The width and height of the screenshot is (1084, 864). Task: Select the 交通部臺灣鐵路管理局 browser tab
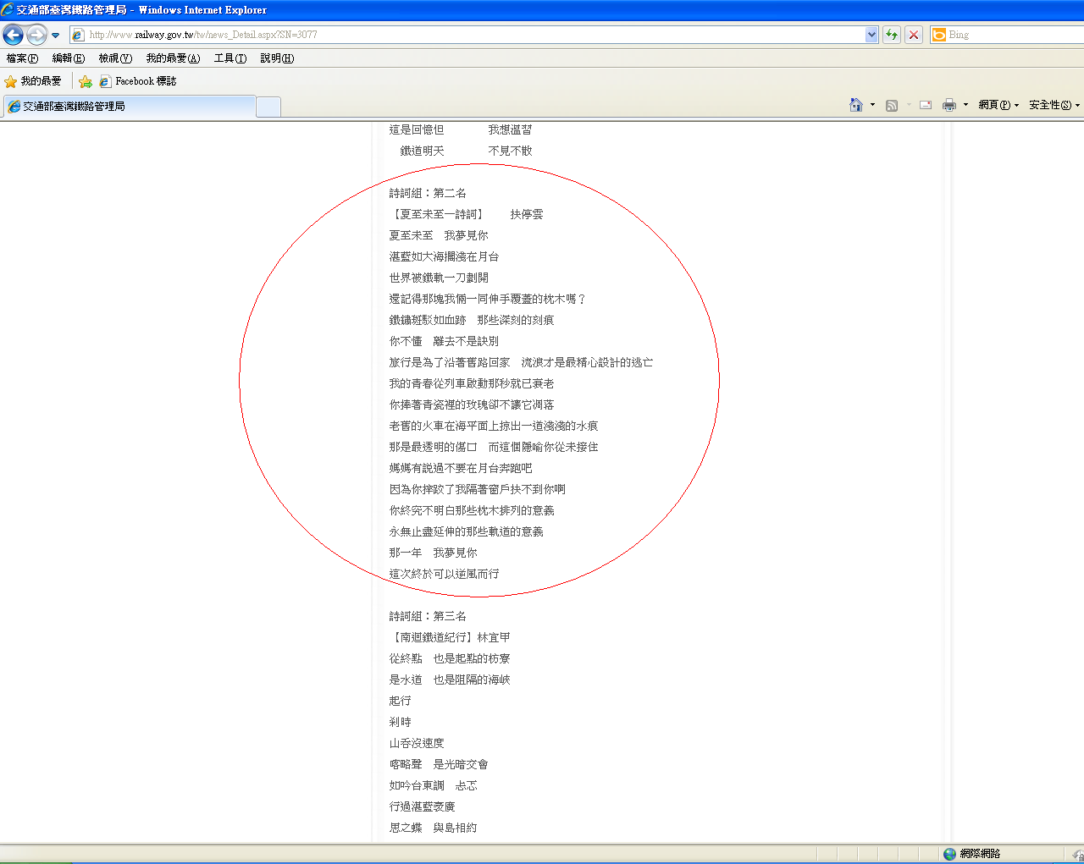click(130, 107)
